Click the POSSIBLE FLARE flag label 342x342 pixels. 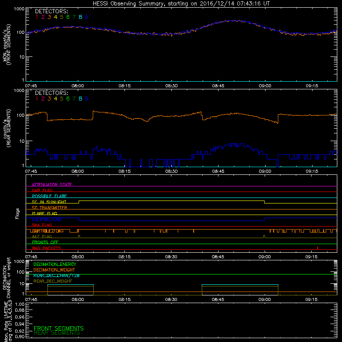(x=49, y=196)
